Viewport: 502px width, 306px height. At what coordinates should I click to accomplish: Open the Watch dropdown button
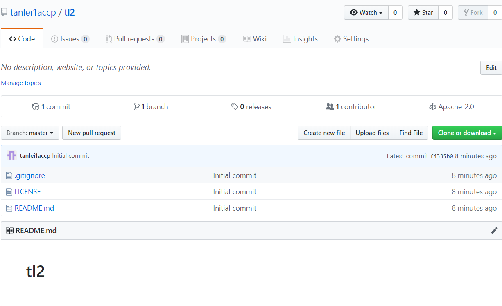point(366,13)
